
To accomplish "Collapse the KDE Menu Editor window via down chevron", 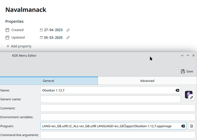I will coord(182,55).
